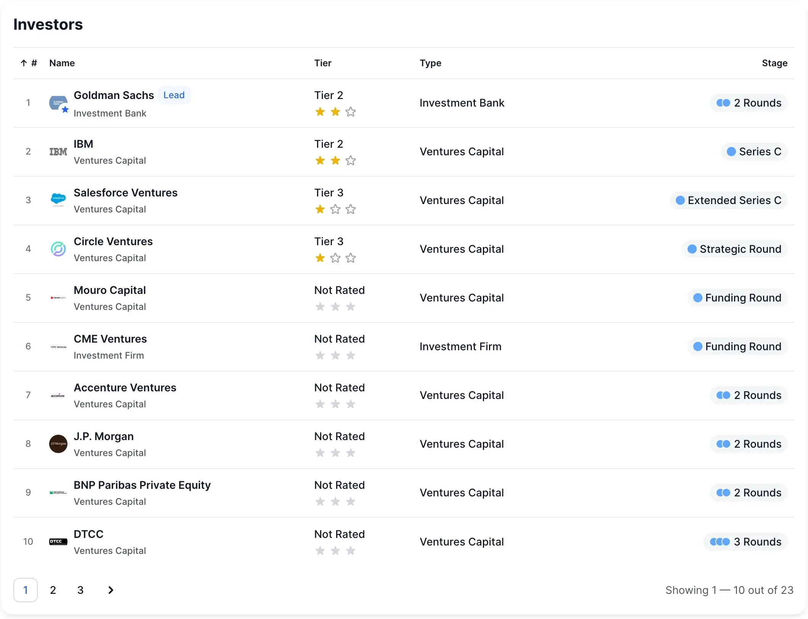Sort by the Tier column header
This screenshot has width=808, height=619.
click(323, 63)
